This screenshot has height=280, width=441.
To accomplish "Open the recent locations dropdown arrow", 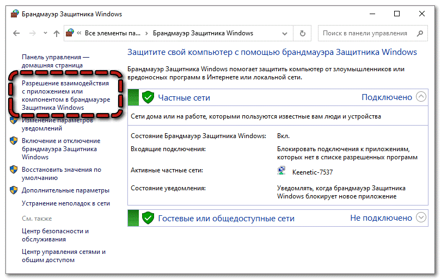I will [45, 33].
